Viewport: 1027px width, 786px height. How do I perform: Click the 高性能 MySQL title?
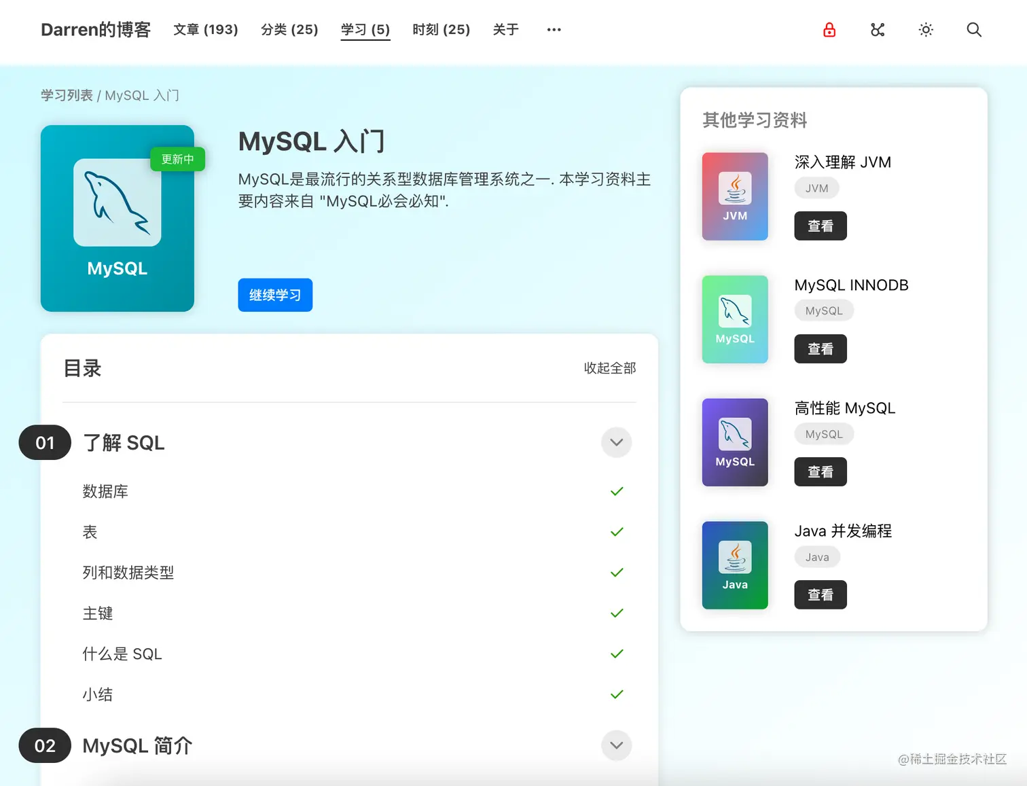point(845,408)
